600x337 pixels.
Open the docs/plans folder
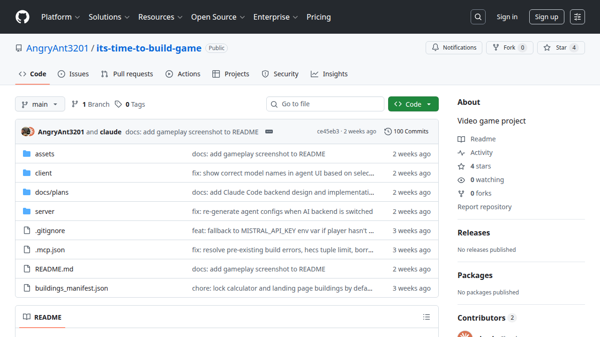click(x=52, y=192)
